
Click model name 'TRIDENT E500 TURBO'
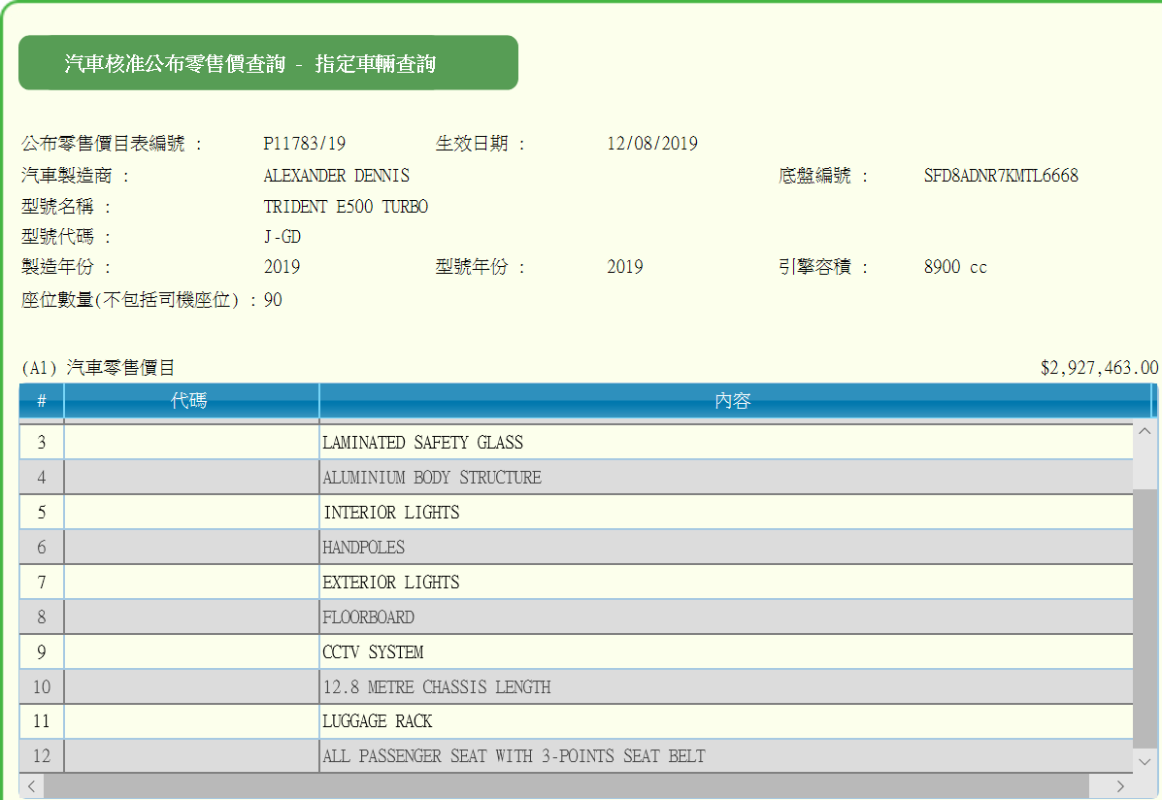click(347, 207)
